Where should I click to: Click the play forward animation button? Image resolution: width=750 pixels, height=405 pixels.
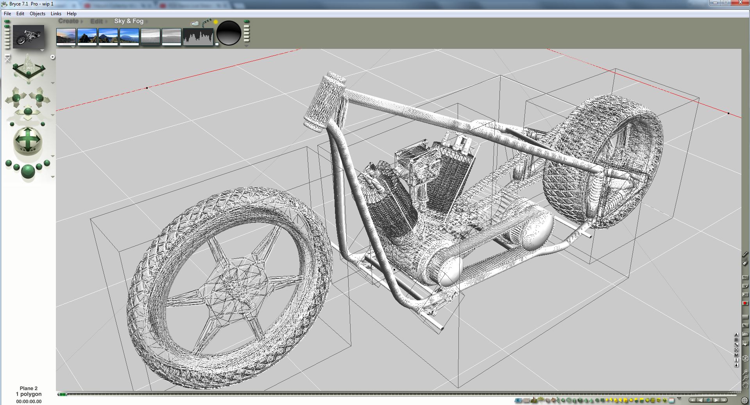click(x=716, y=400)
